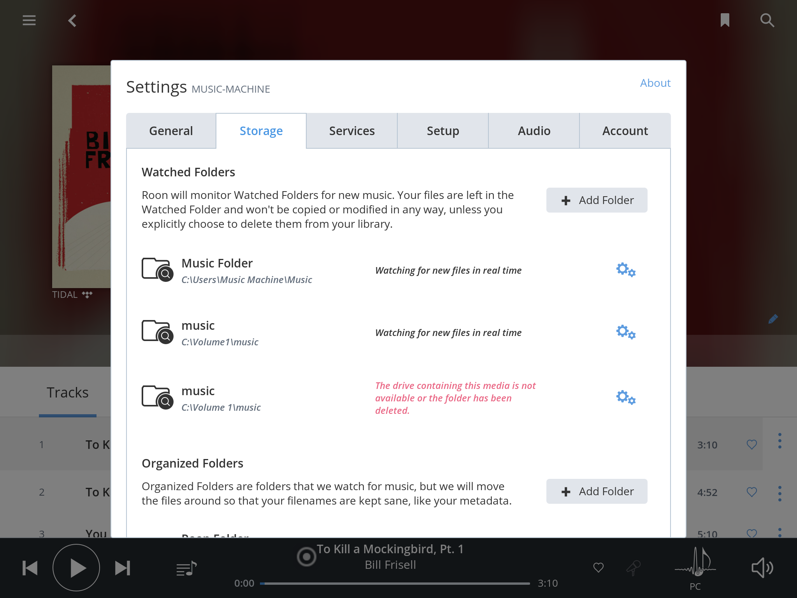797x598 pixels.
Task: Select the Storage settings tab
Action: (x=261, y=131)
